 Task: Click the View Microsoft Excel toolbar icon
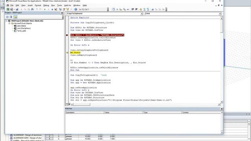8,9
